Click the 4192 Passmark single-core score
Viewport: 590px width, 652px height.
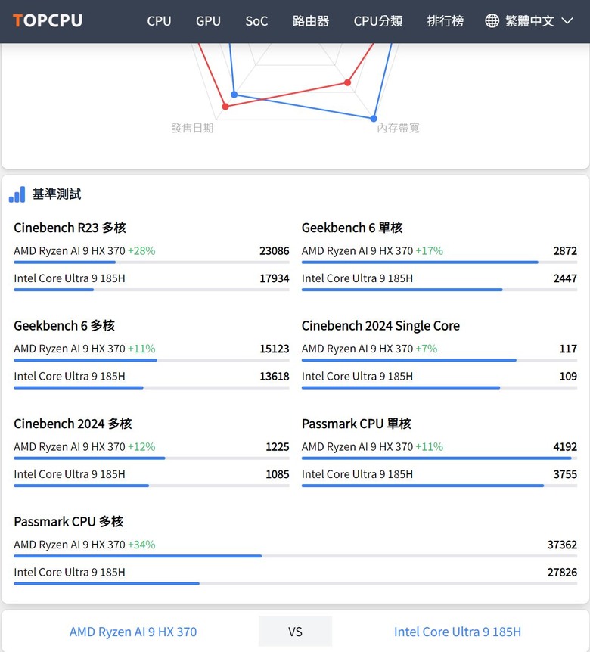pos(565,446)
